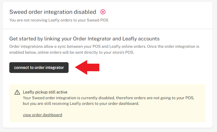The width and height of the screenshot is (217, 132).
Task: Connect to order integrator
Action: 39,68
